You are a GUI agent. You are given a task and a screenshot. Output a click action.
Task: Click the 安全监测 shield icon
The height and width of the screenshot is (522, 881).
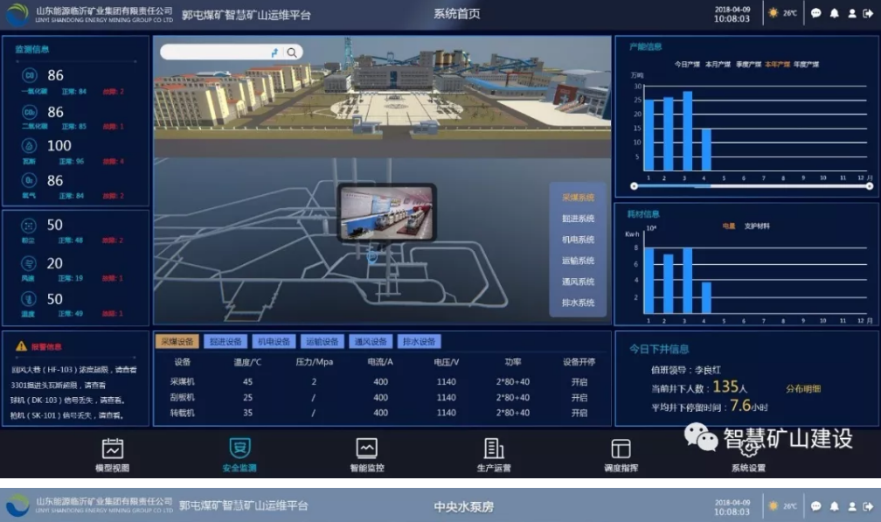point(239,449)
